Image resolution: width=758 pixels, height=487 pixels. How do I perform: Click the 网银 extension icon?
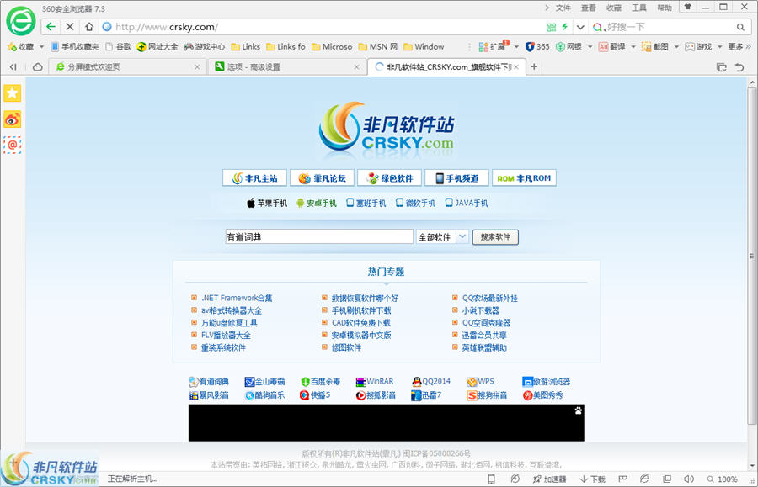pyautogui.click(x=569, y=47)
